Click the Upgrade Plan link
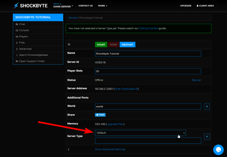 pyautogui.click(x=115, y=124)
